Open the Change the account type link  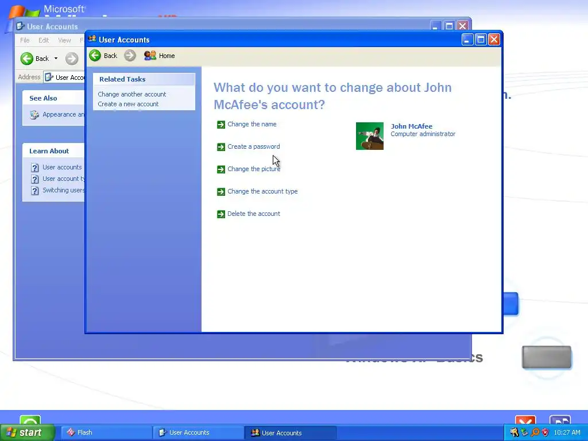tap(262, 191)
